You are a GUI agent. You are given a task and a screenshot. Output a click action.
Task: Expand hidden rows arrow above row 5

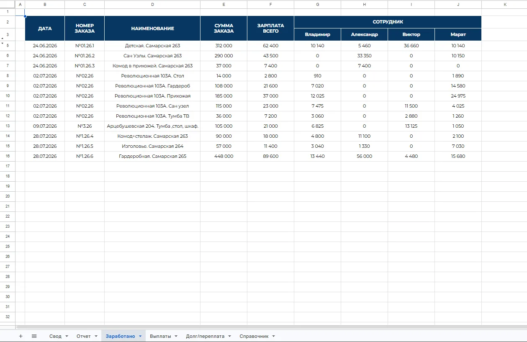tap(2, 43)
